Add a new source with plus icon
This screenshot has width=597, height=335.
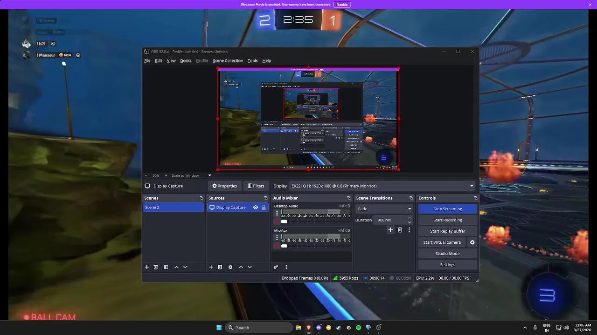[x=211, y=267]
